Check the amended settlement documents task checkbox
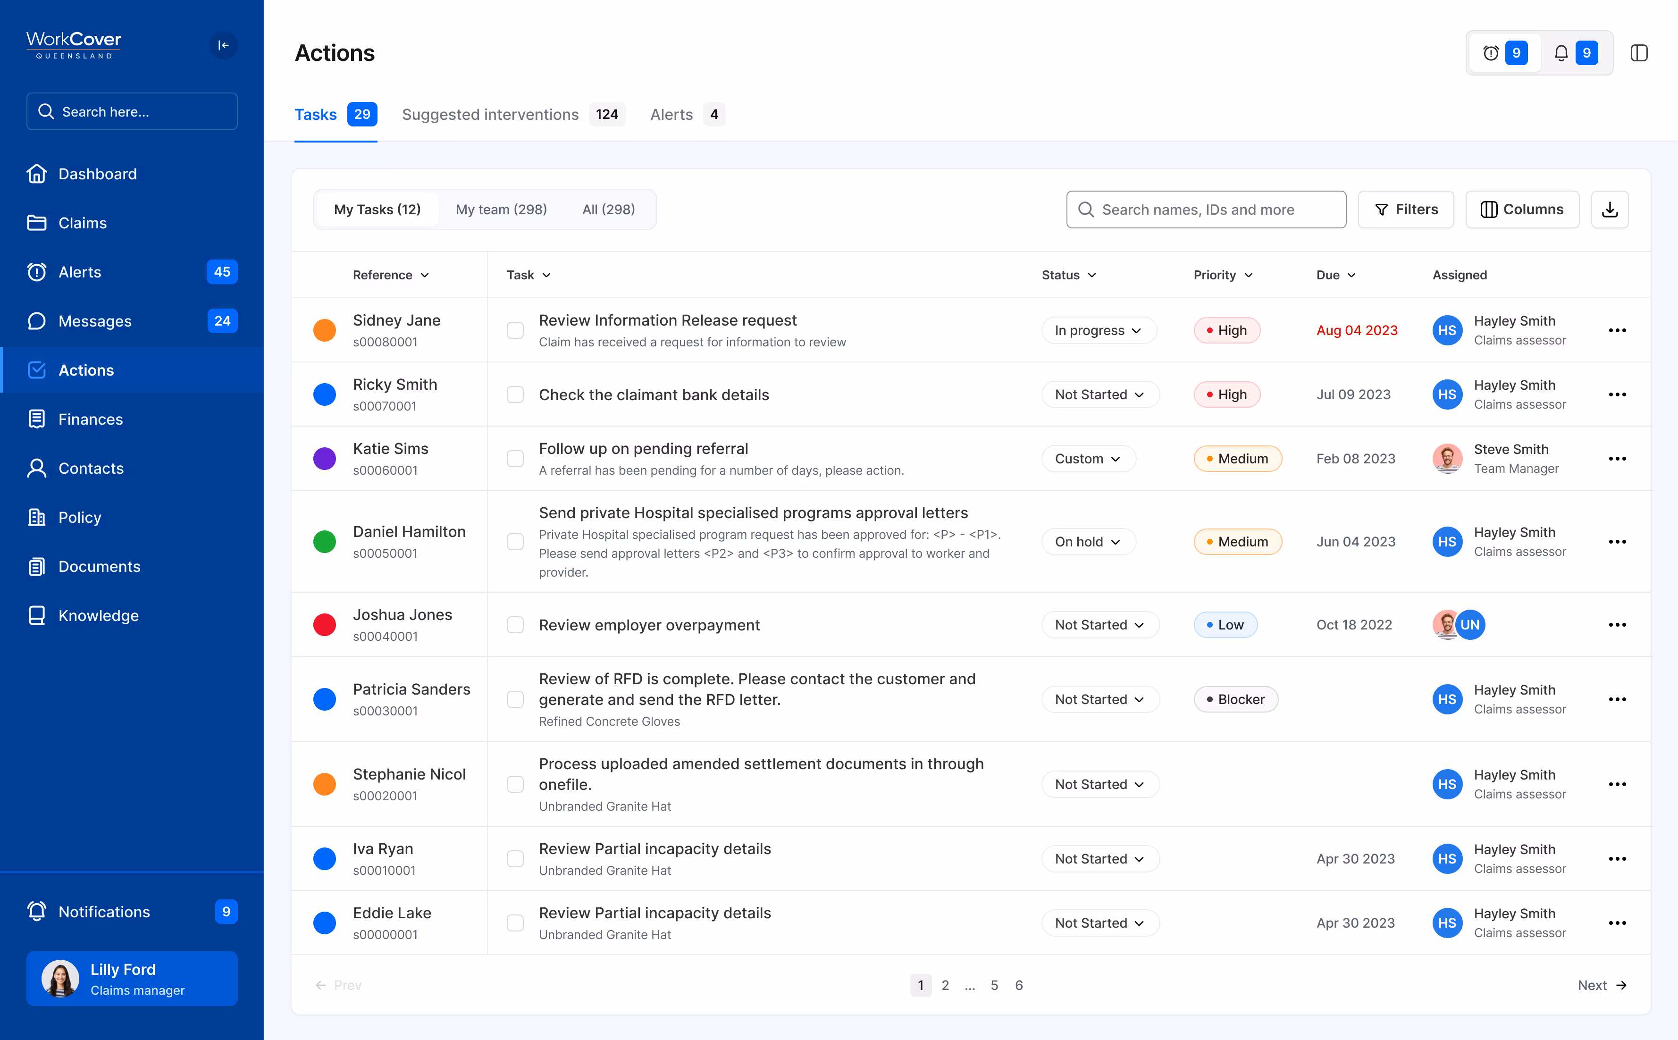This screenshot has height=1040, width=1678. pyautogui.click(x=515, y=784)
